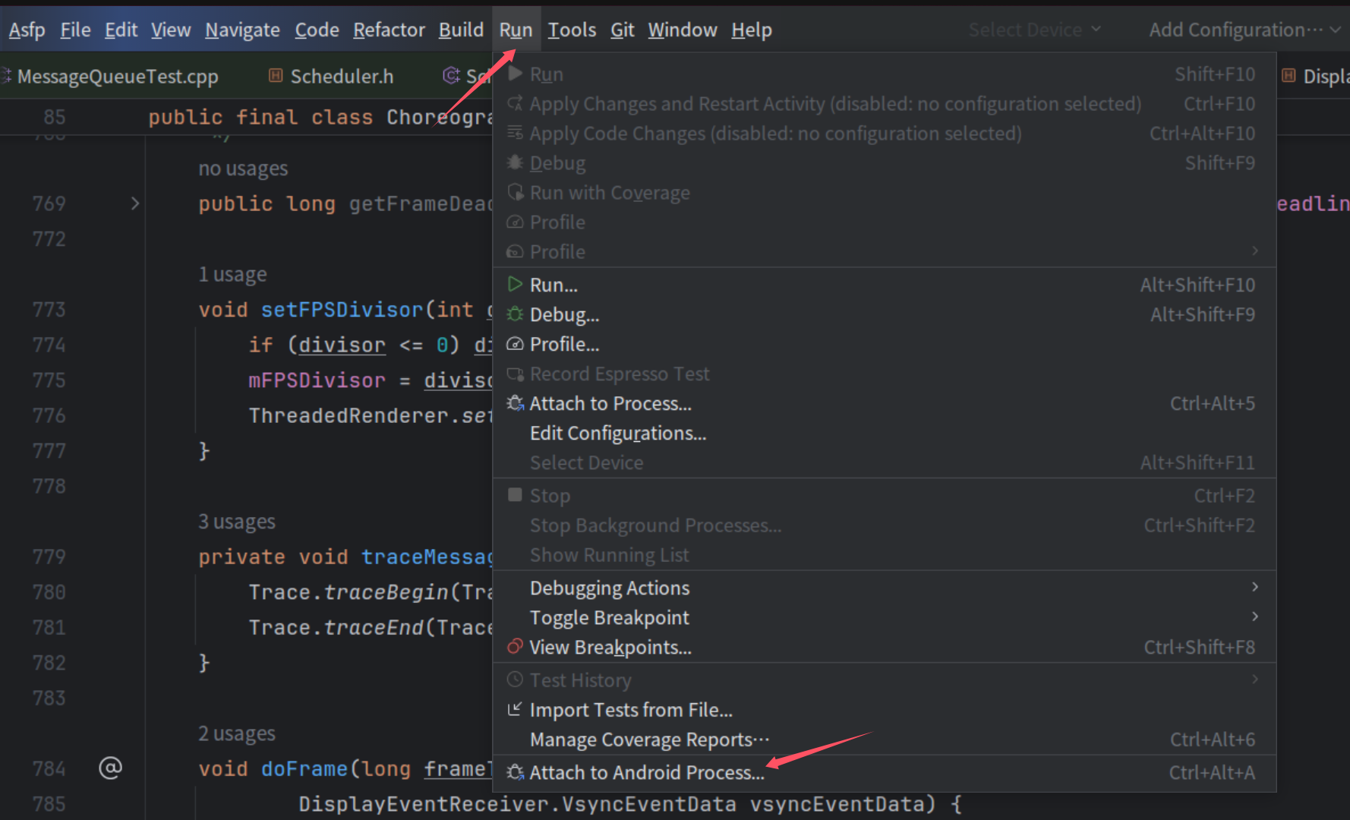Open the Add Configuration dropdown
This screenshot has height=820, width=1350.
point(1244,30)
